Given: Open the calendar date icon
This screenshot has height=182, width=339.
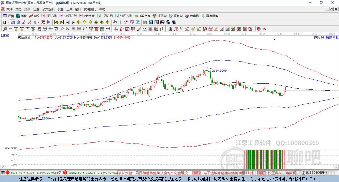Looking at the screenshot, I should point(145,22).
